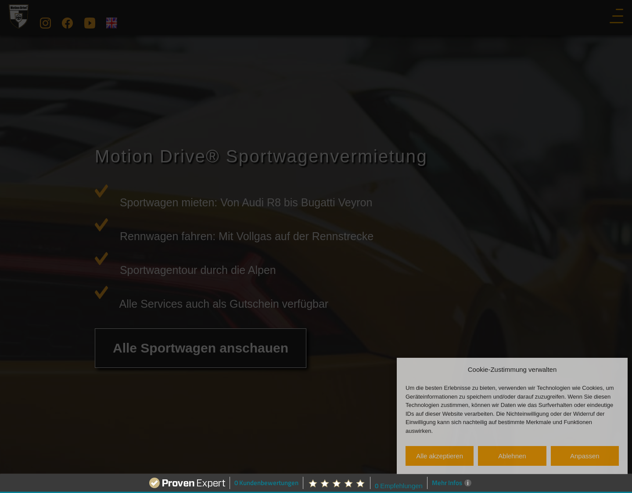Image resolution: width=632 pixels, height=493 pixels.
Task: Click the Cookie-Zustimmung verwalten title
Action: click(512, 370)
